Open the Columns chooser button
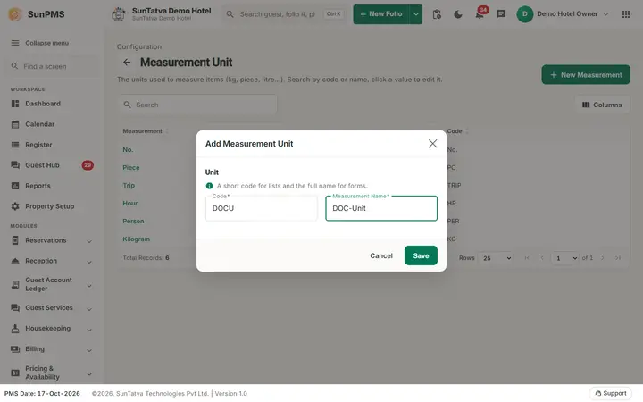The height and width of the screenshot is (402, 643). [x=602, y=105]
